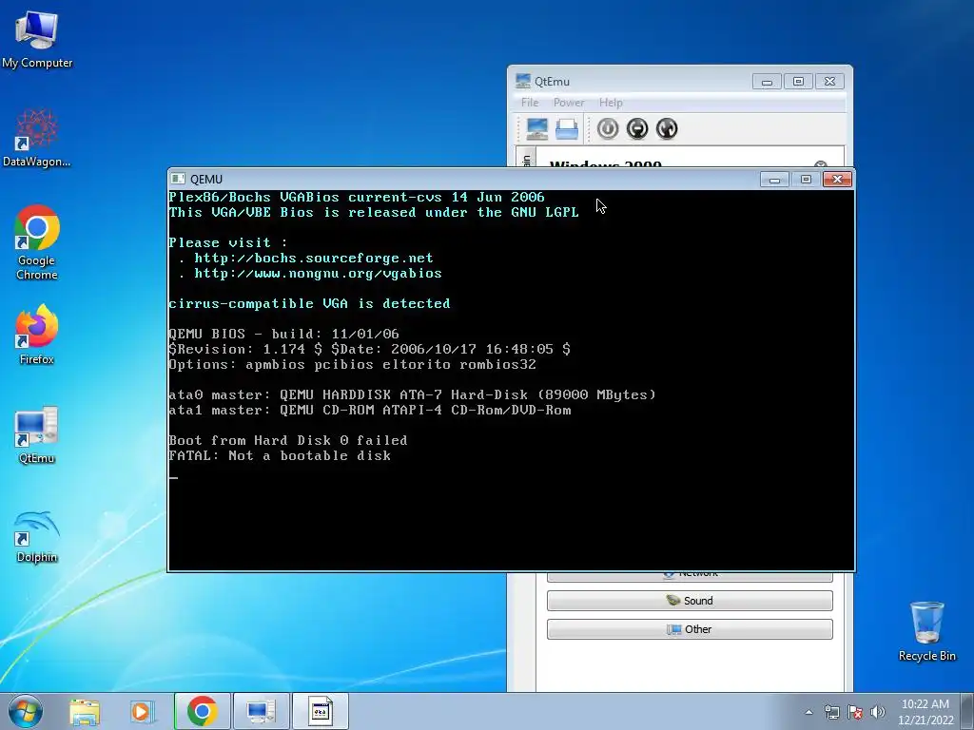Select the Dolphin desktop shortcut
Screen dimensions: 974x730
pyautogui.click(x=37, y=536)
